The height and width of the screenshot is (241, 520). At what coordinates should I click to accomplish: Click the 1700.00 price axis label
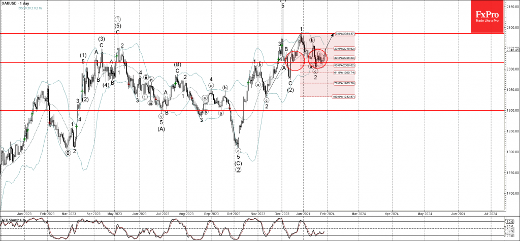click(x=513, y=193)
